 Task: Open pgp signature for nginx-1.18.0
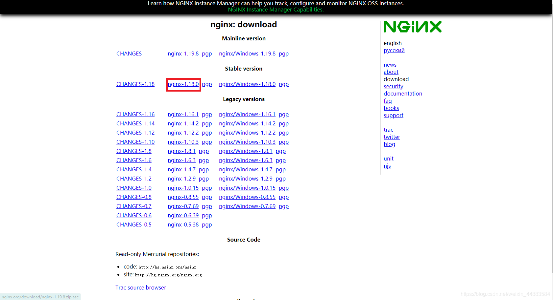coord(207,84)
